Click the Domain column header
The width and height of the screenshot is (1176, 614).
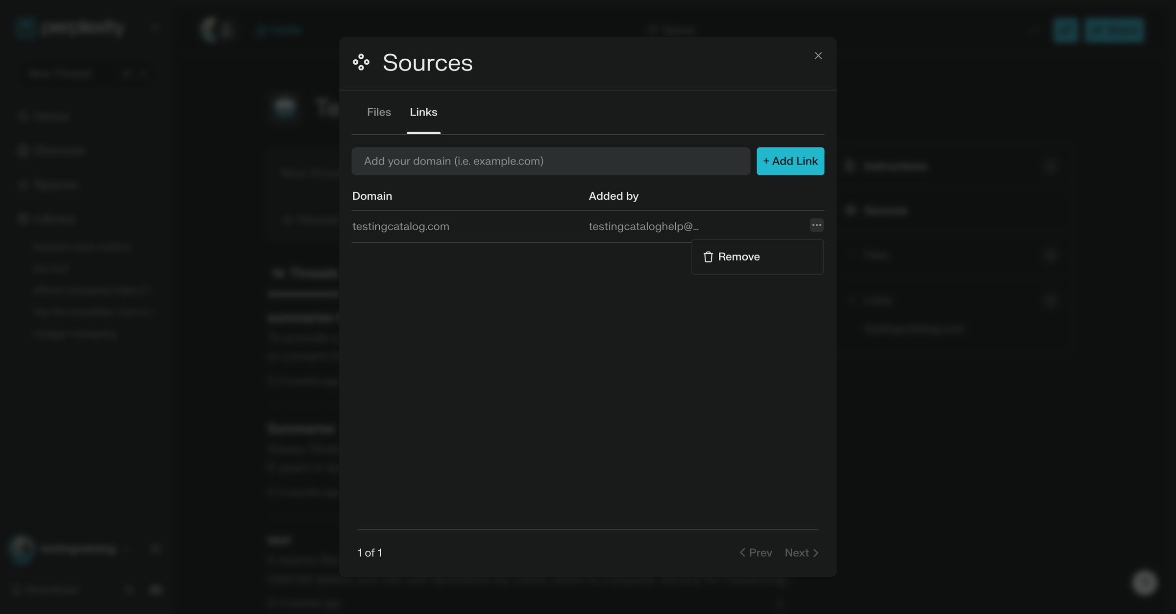click(x=372, y=196)
